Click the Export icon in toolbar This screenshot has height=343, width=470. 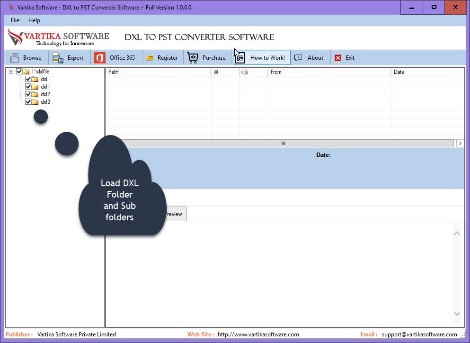[58, 58]
